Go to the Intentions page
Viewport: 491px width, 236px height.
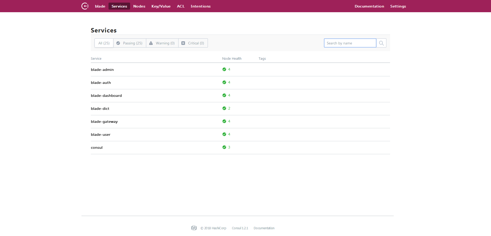point(201,6)
